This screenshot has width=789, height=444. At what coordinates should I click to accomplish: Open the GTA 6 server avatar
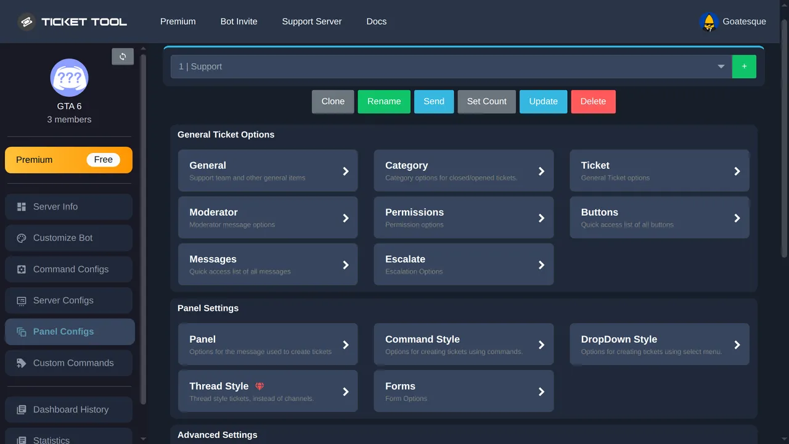69,78
